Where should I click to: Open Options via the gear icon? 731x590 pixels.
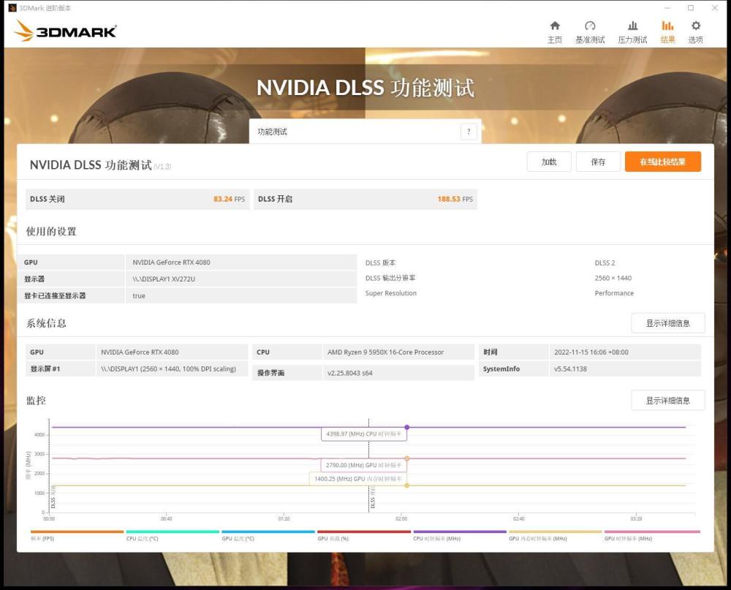coord(695,26)
